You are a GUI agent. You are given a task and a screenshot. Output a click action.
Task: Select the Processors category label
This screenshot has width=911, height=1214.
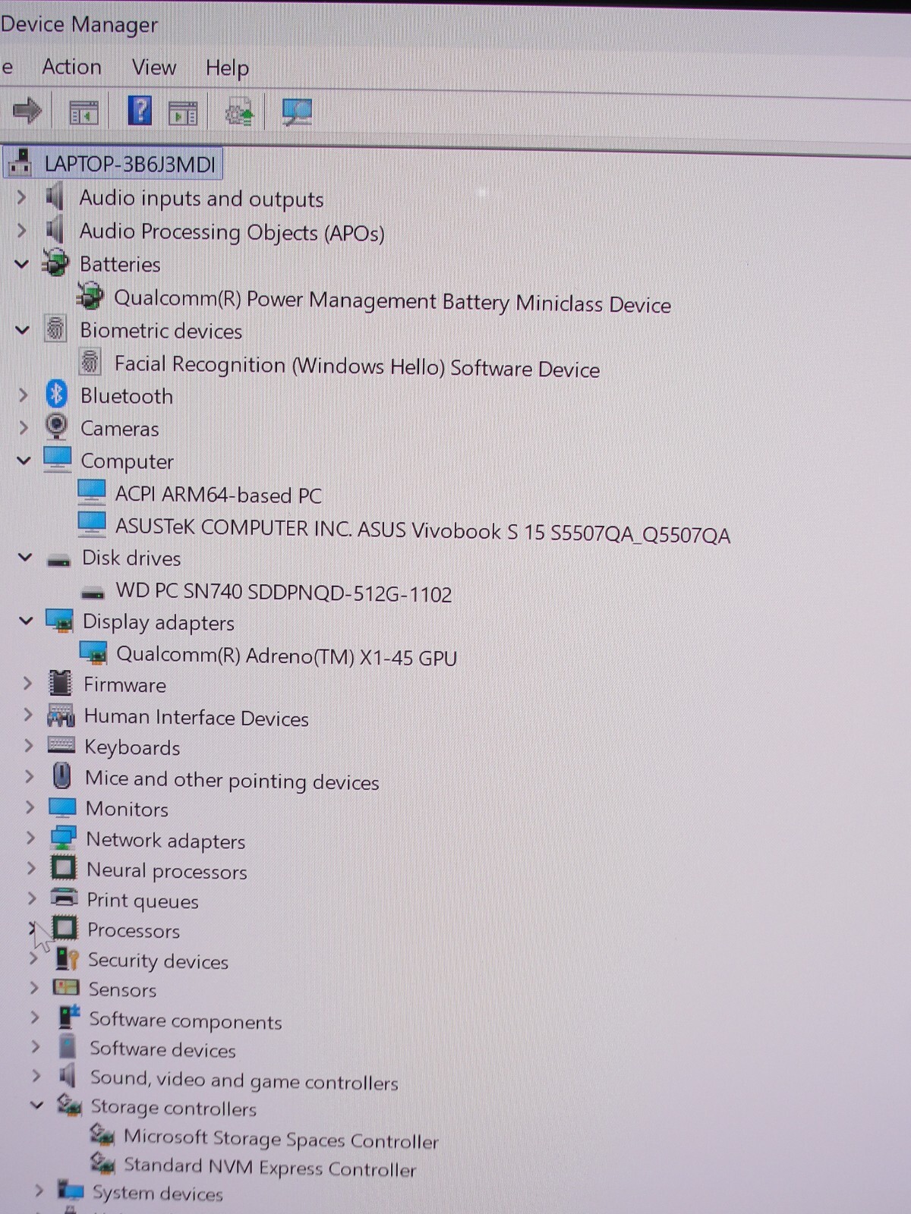coord(134,929)
